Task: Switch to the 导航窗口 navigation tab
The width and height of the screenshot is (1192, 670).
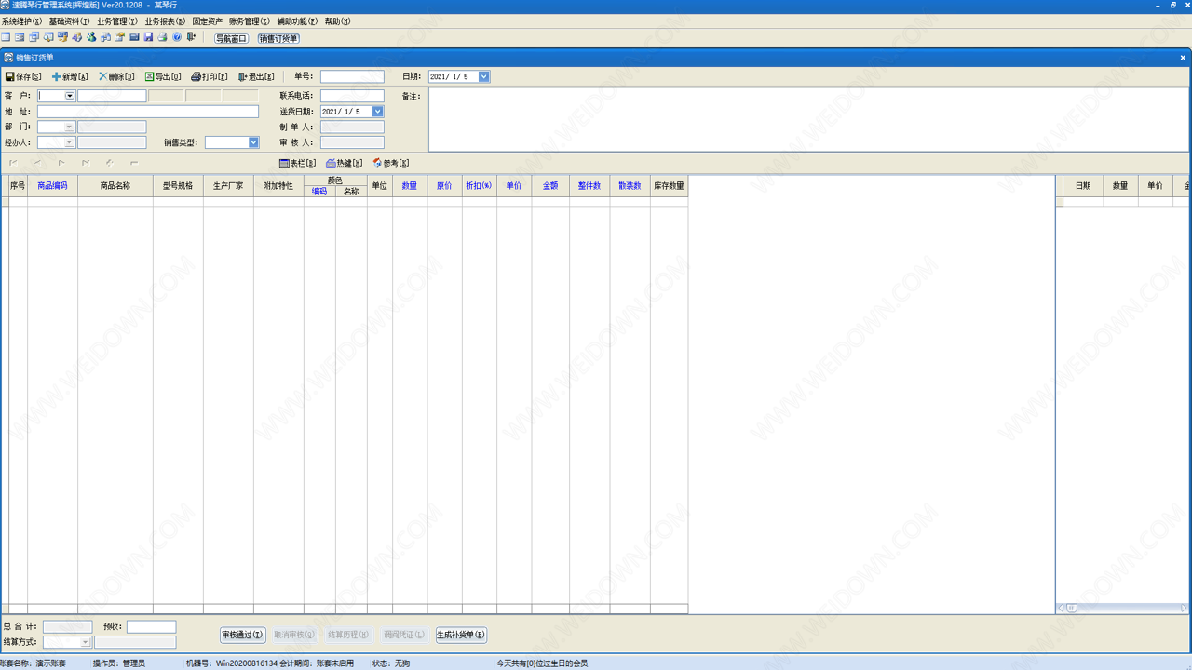Action: click(232, 38)
